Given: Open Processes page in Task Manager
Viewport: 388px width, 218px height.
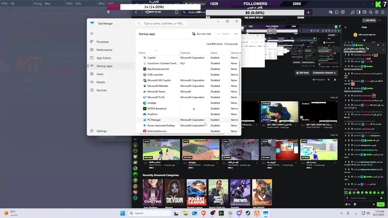Looking at the screenshot, I should click(111, 42).
